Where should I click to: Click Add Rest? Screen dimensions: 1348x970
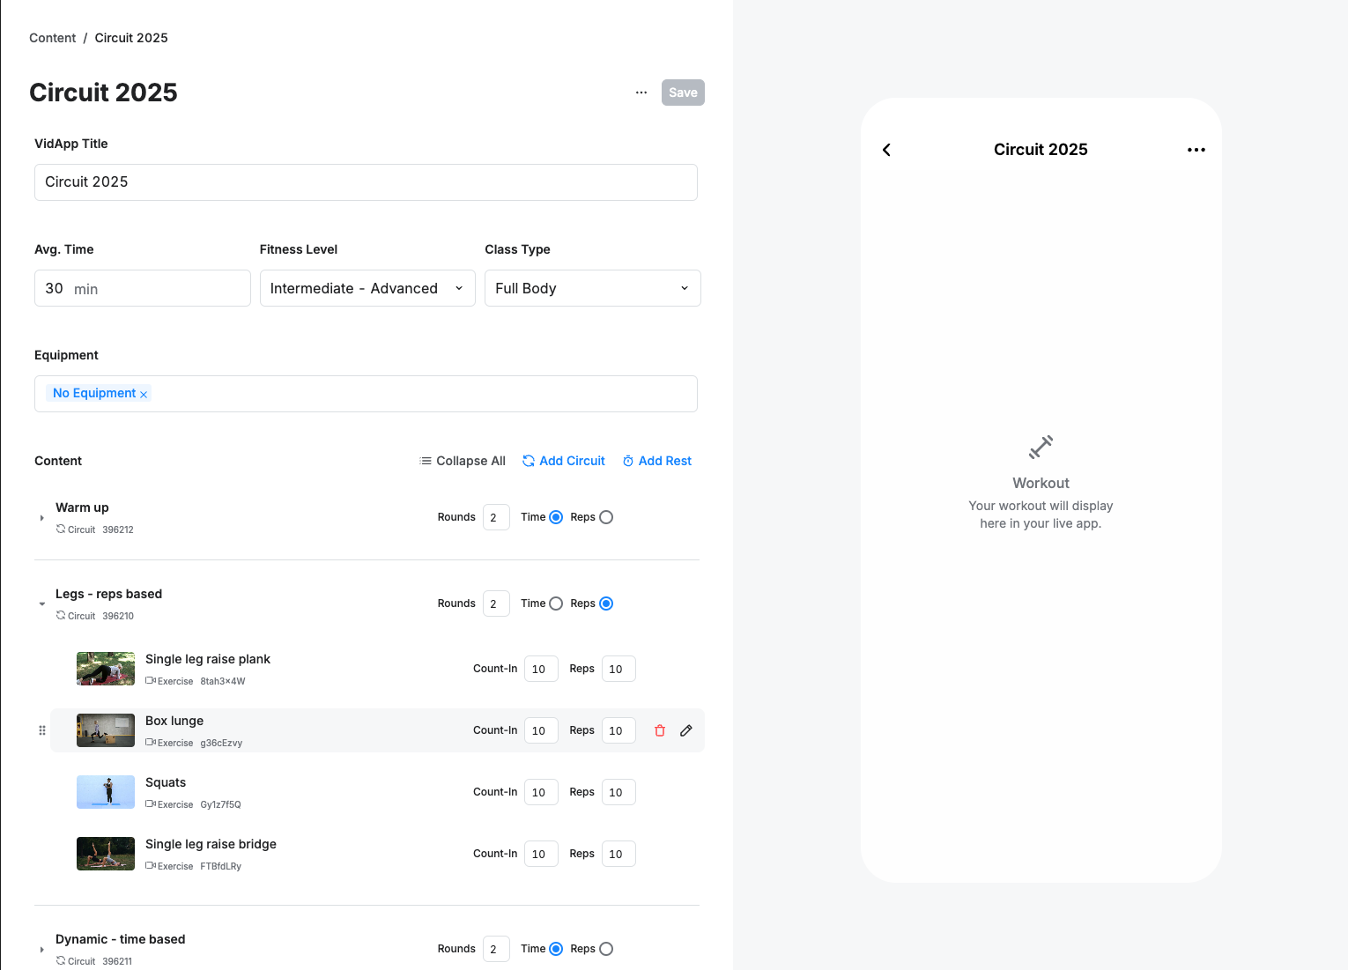[657, 461]
